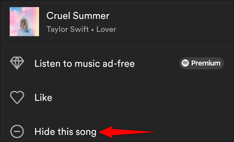Click the Premium badge button

(201, 63)
